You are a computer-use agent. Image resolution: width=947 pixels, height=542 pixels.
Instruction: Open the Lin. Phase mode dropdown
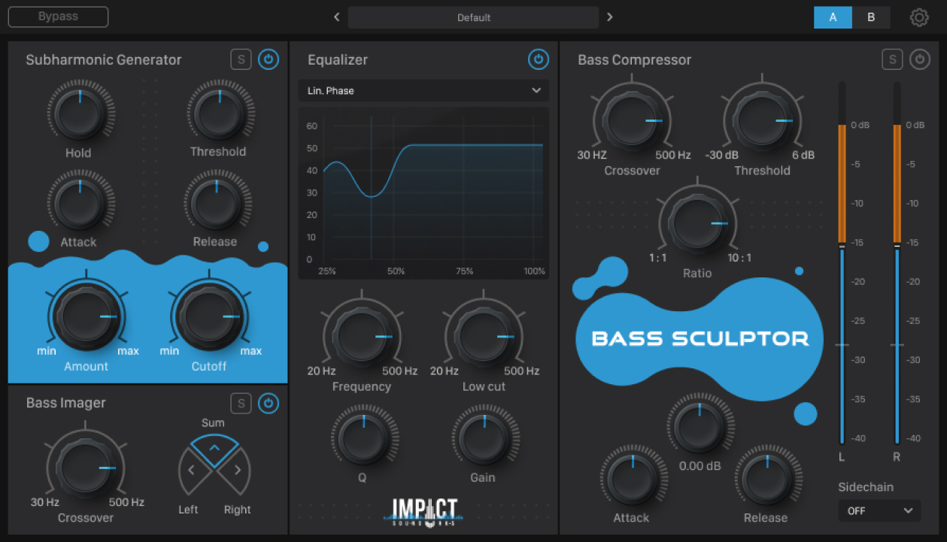(423, 90)
